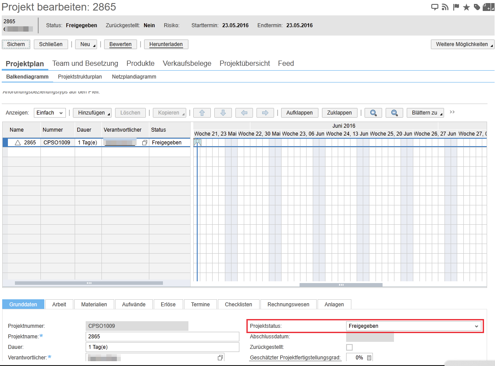Click the Löschen button
495x366 pixels.
[130, 113]
